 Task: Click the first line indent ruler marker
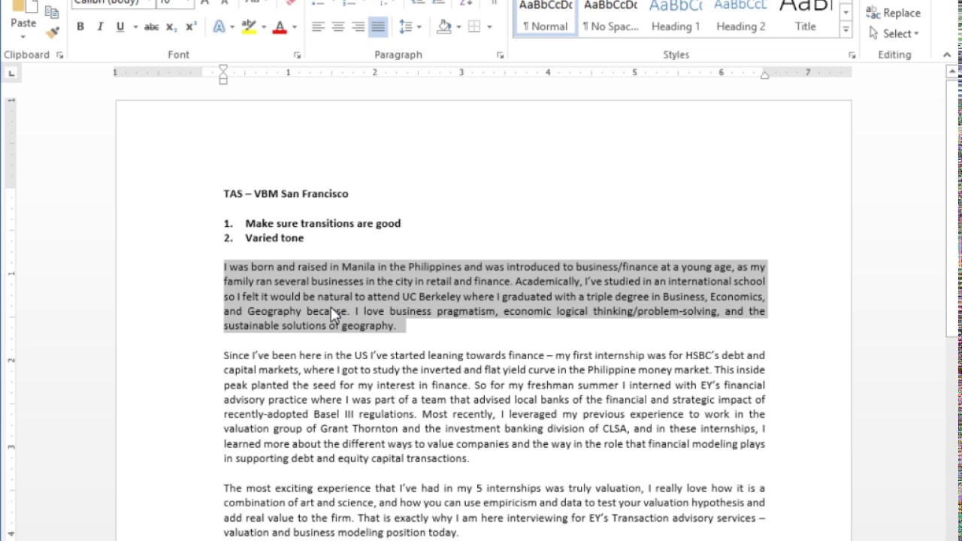(223, 69)
